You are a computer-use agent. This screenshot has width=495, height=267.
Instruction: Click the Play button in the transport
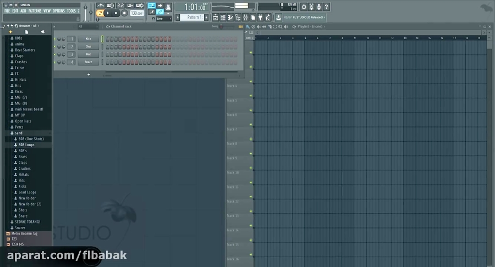coord(108,13)
